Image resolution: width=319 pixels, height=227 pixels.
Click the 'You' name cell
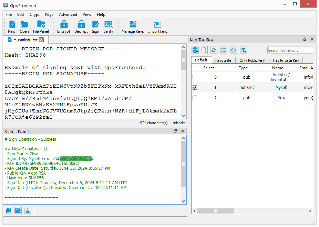pyautogui.click(x=281, y=98)
